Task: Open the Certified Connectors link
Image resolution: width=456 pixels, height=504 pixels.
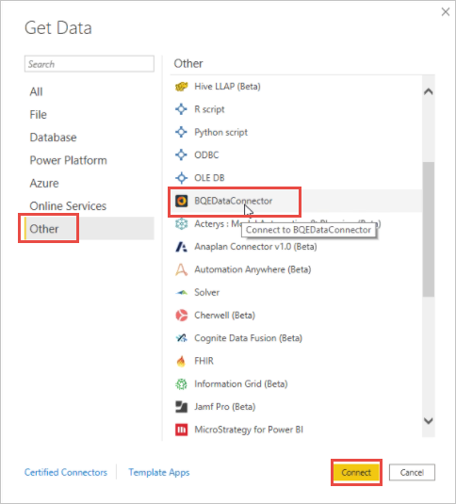Action: [x=66, y=473]
